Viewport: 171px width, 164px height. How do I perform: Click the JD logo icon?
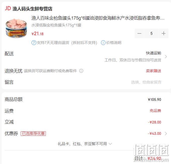[x=8, y=8]
